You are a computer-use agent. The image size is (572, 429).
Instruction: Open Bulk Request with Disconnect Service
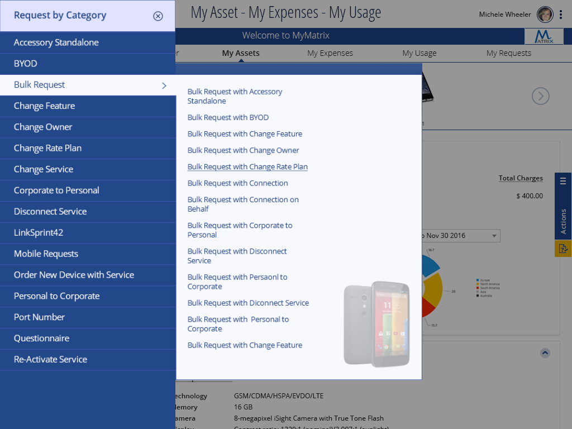237,256
